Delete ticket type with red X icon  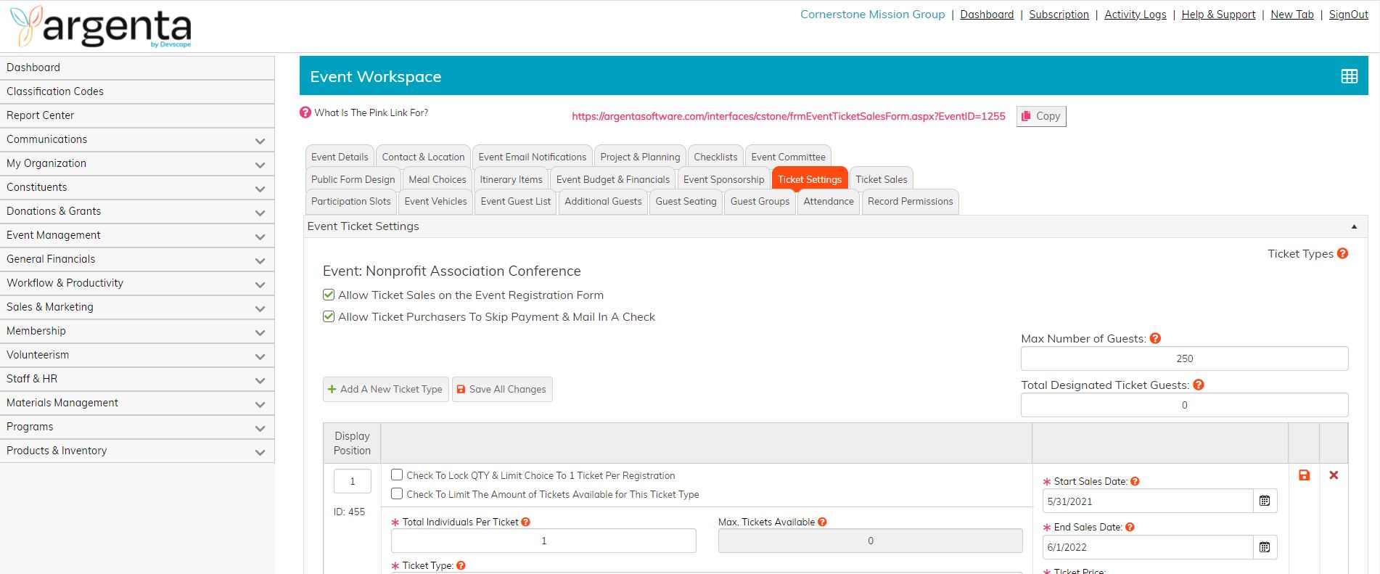1333,475
